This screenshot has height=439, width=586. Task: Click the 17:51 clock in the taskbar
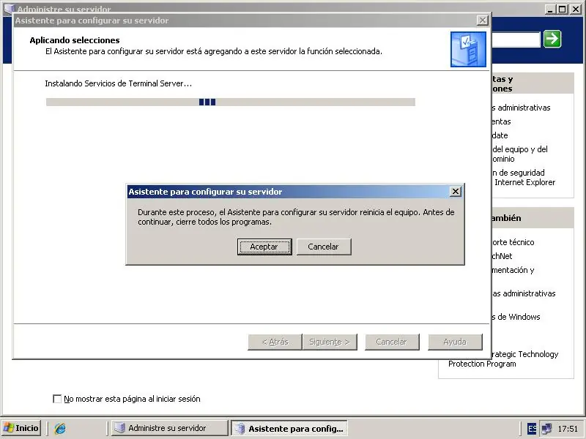(x=568, y=429)
